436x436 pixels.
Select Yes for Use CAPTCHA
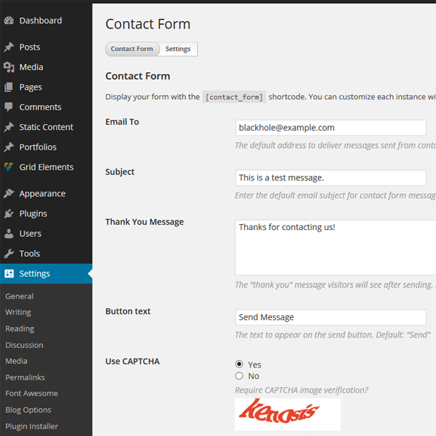point(239,364)
